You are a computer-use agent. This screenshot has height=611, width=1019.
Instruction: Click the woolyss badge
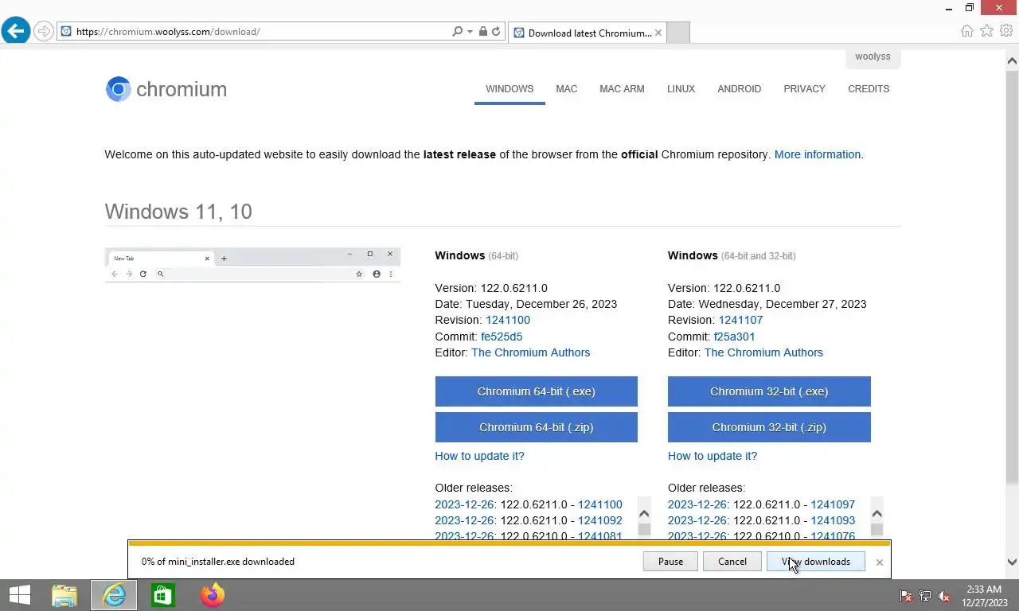coord(873,57)
